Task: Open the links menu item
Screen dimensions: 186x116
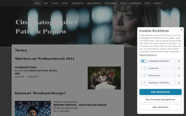Action: coord(148,3)
